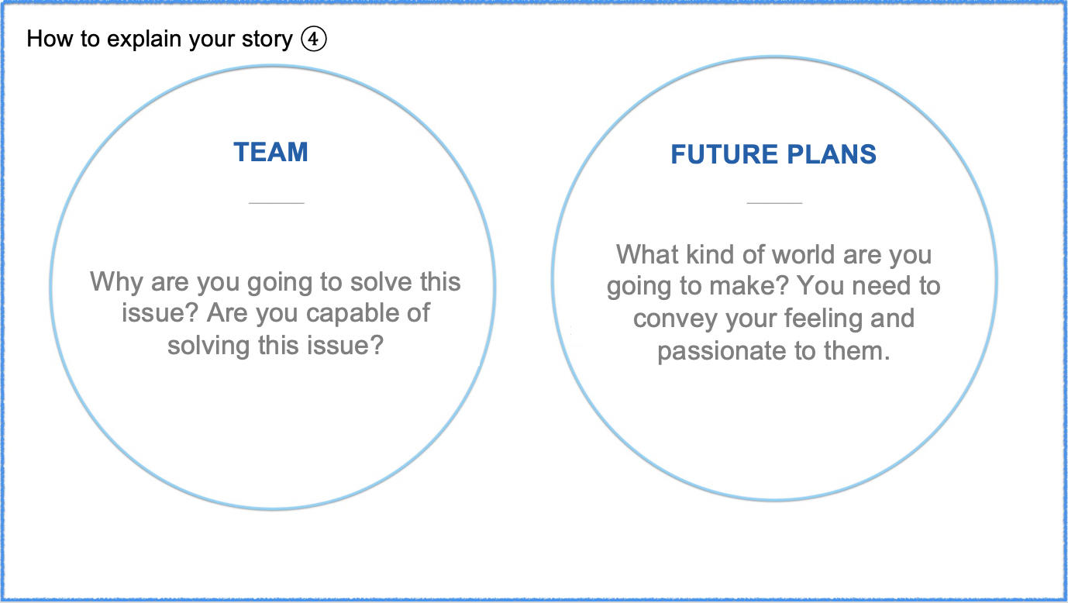This screenshot has width=1068, height=603.
Task: Select the divider line under FUTURE PLANS
Action: [x=774, y=203]
